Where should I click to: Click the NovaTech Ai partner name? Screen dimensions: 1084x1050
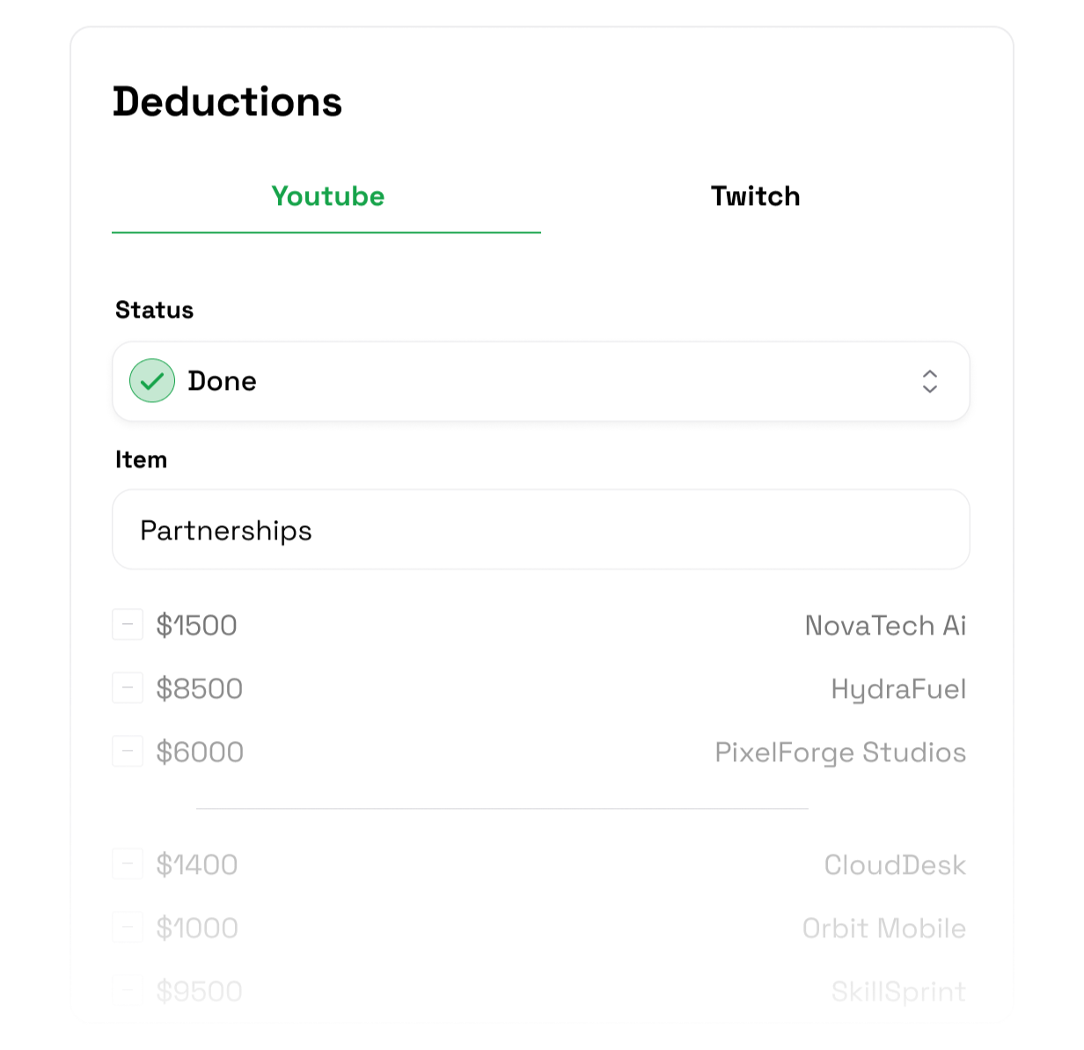coord(886,625)
